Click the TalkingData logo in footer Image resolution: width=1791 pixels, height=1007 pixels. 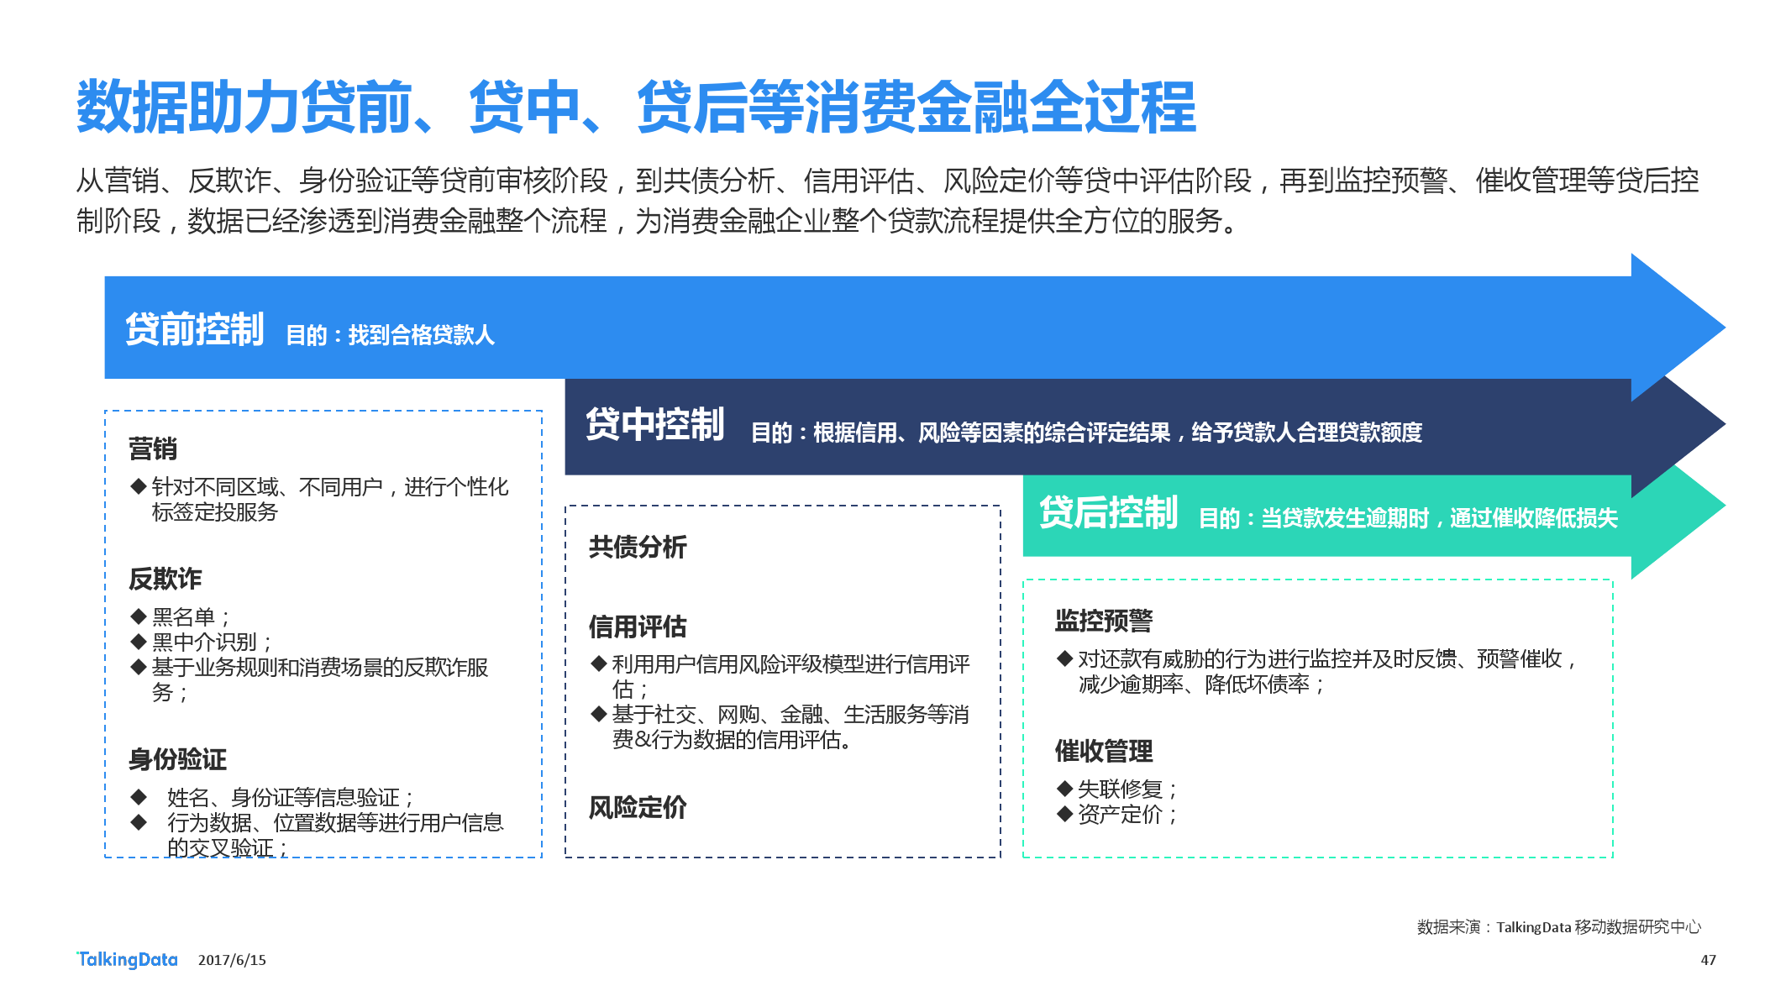coord(127,959)
